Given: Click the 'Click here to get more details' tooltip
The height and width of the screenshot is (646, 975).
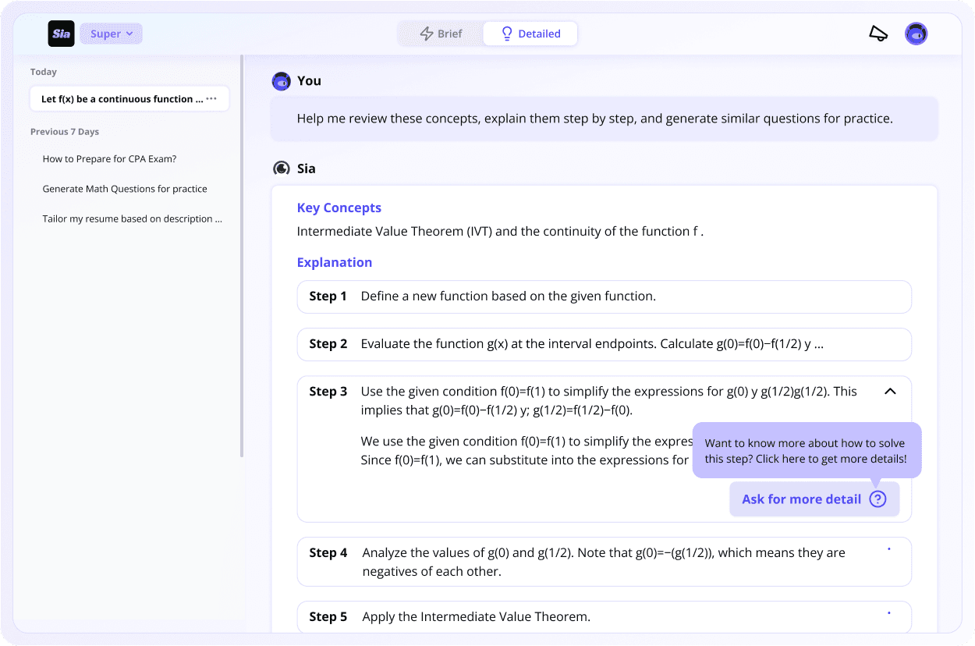Looking at the screenshot, I should pyautogui.click(x=806, y=451).
